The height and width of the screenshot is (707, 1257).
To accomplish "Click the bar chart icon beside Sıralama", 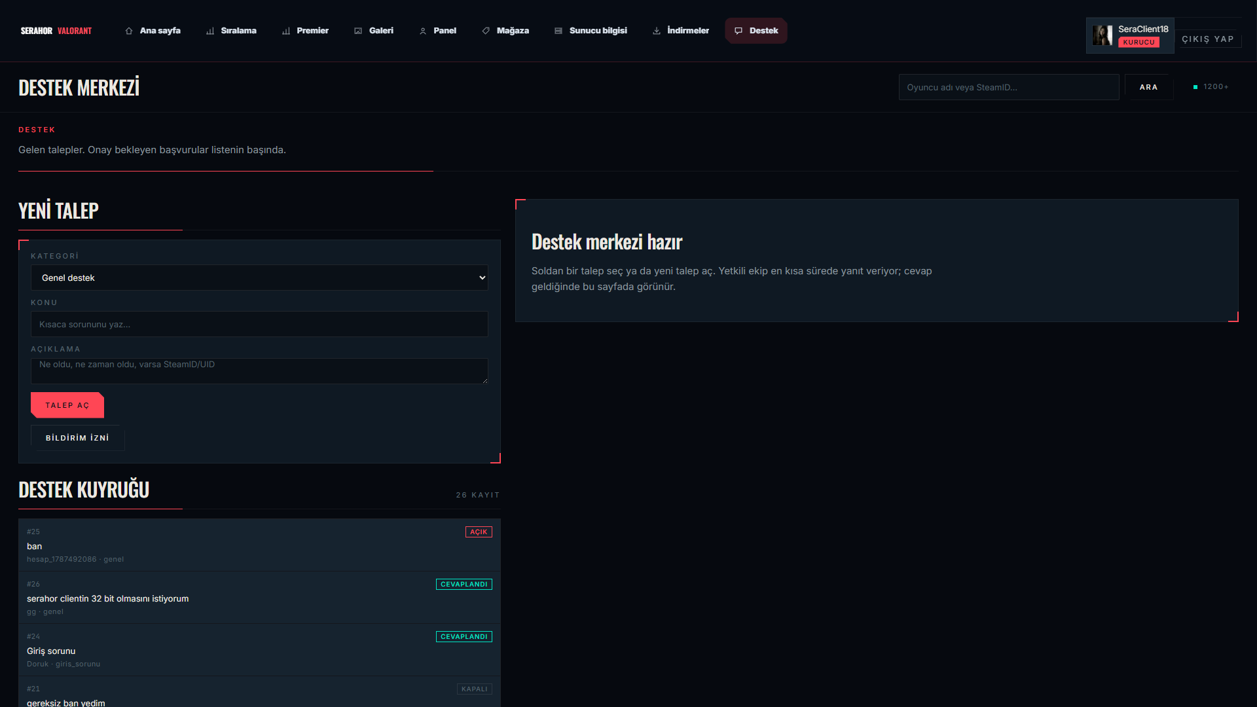I will pos(210,31).
